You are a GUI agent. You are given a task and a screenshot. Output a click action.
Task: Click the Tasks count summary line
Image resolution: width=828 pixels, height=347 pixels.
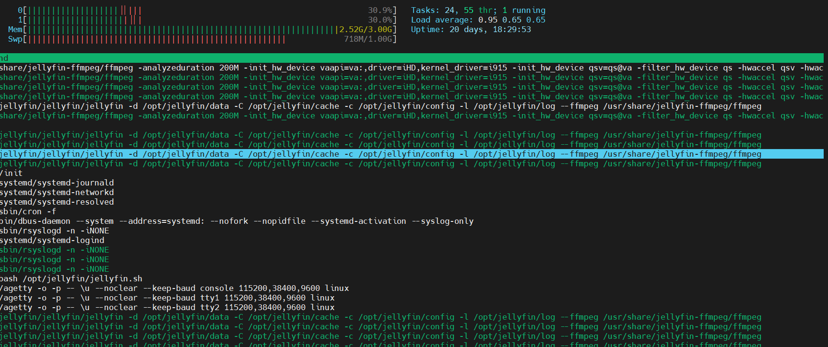click(x=478, y=10)
